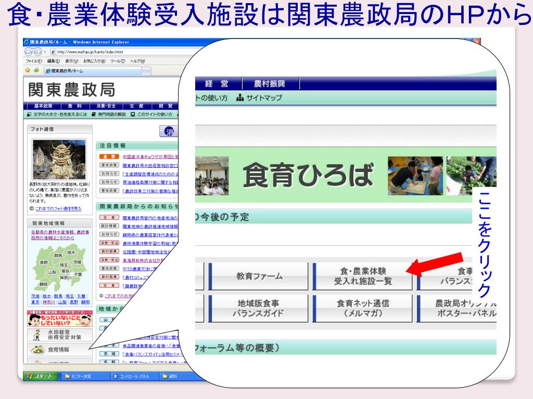Click 食育ネット通信(メルマガ) button
This screenshot has height=399, width=533.
click(x=363, y=308)
